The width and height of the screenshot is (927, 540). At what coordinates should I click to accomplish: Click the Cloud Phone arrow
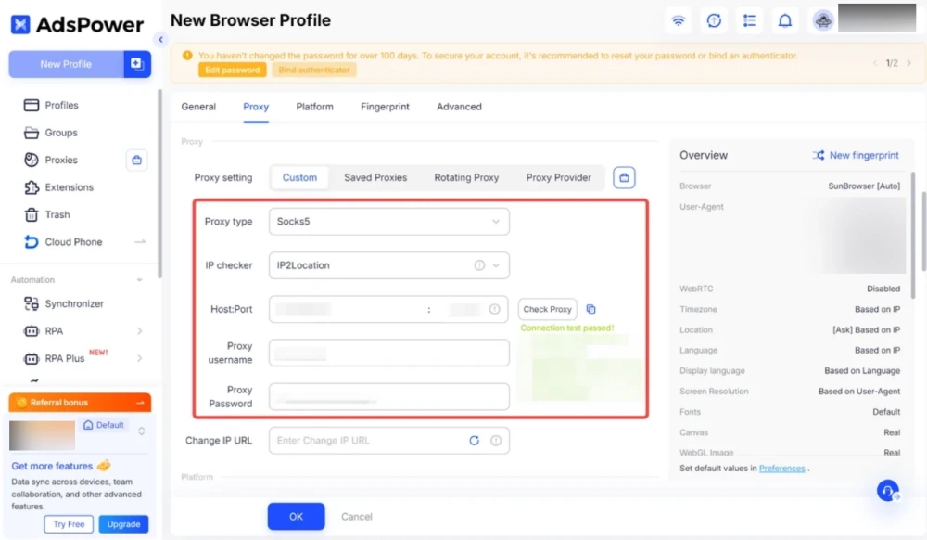pos(140,242)
